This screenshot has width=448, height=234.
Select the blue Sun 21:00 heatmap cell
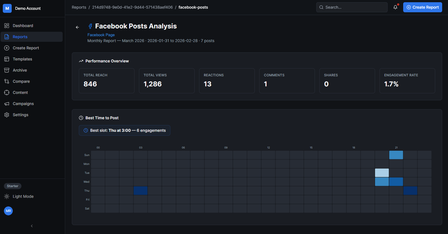coord(396,155)
